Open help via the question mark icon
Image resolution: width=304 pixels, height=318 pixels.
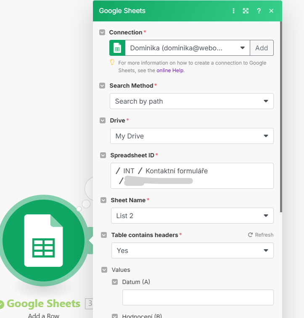pyautogui.click(x=259, y=11)
